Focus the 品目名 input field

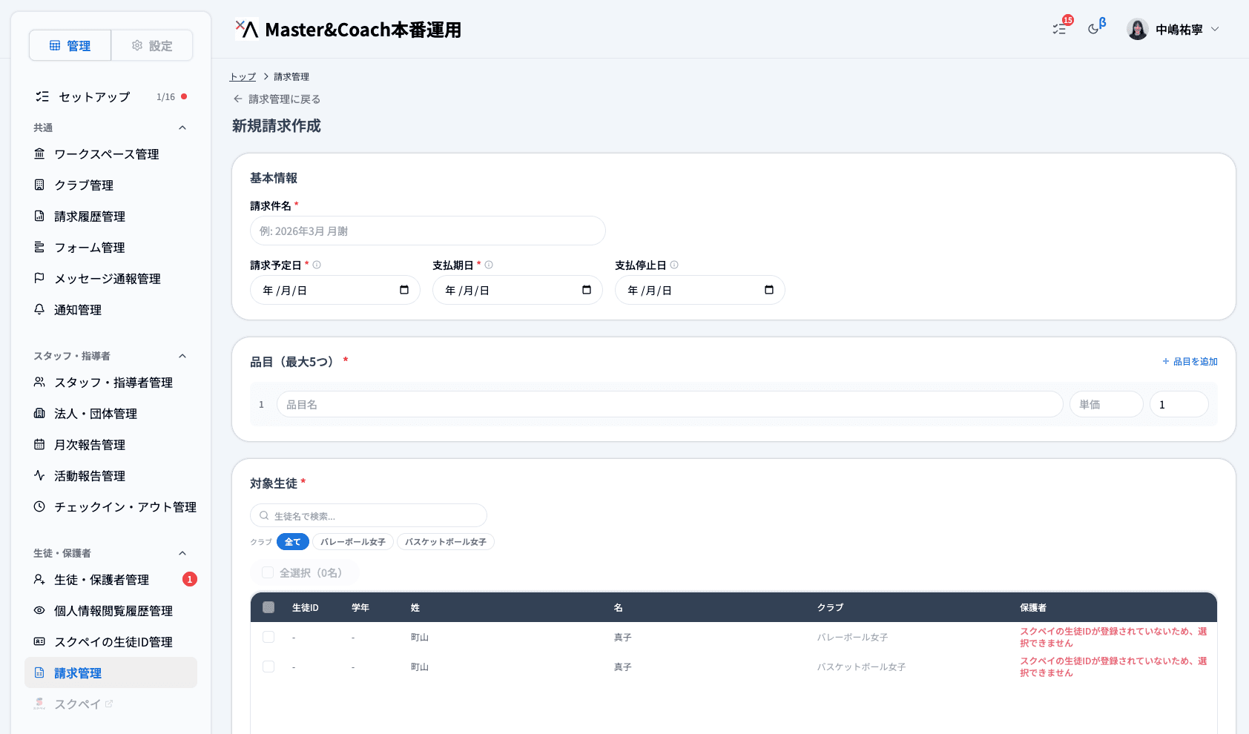click(x=670, y=404)
